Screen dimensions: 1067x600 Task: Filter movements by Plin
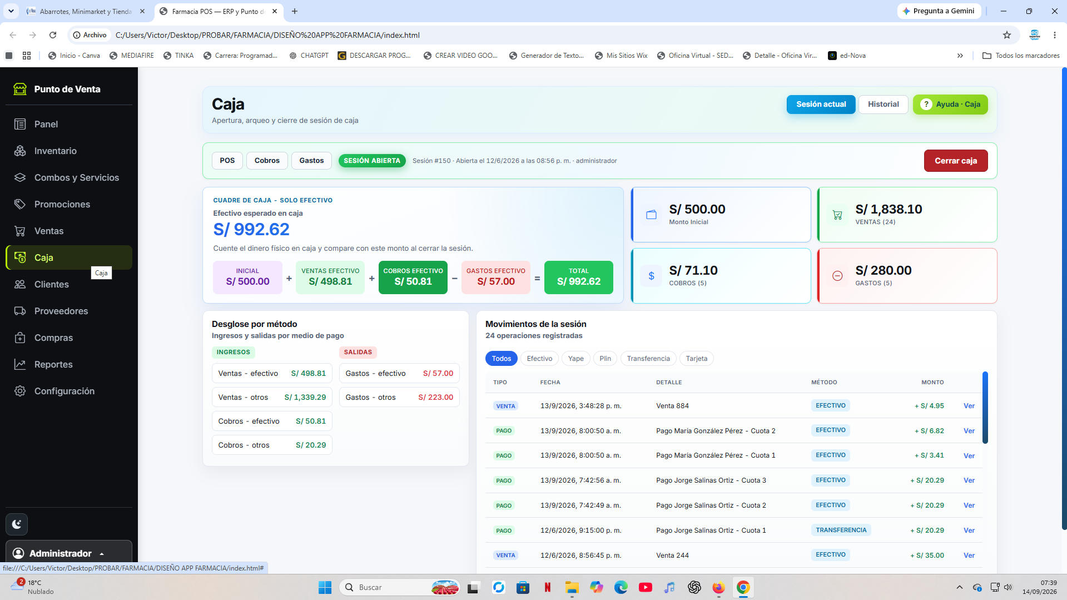coord(605,359)
